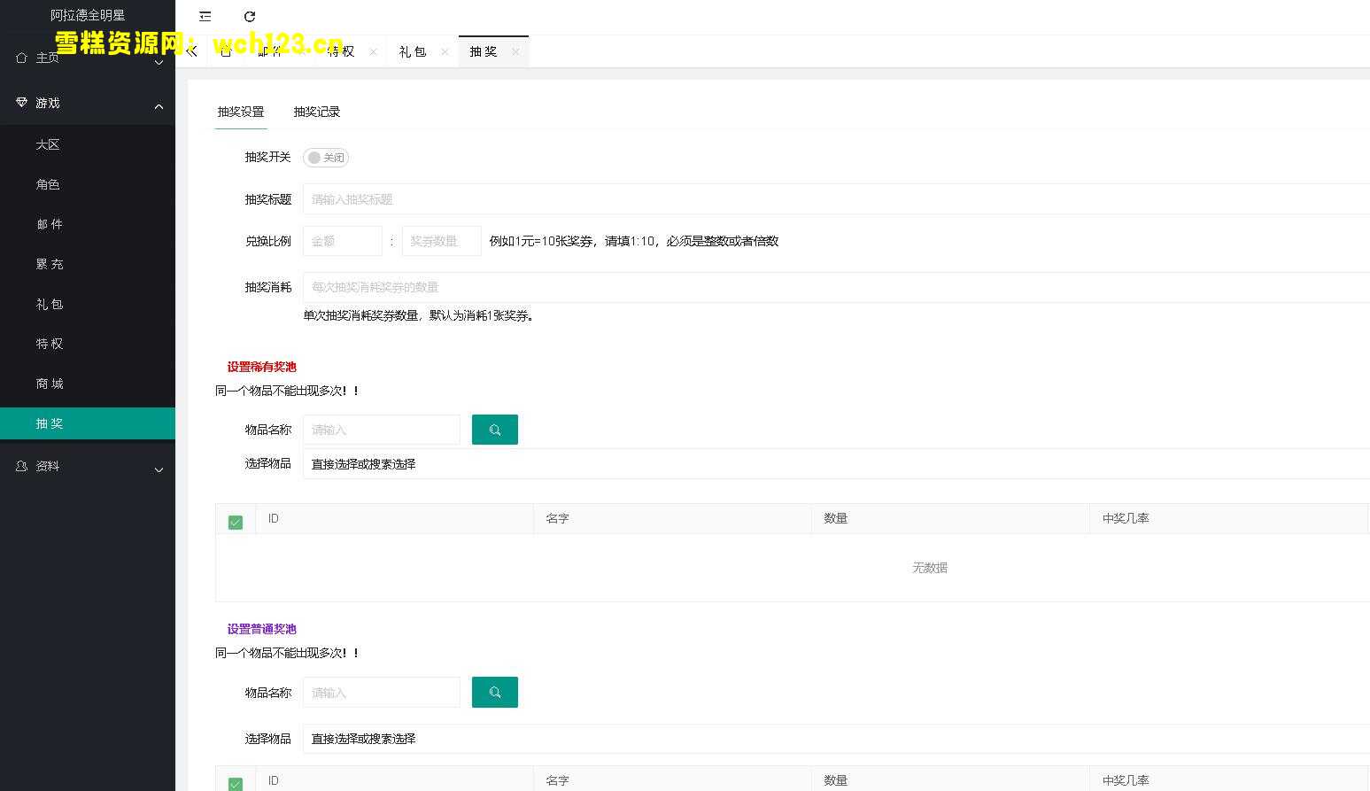Focus the 抽奖消耗 input field

point(836,287)
